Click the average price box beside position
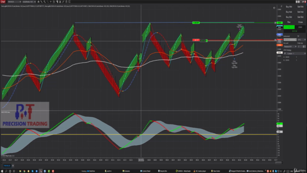The height and width of the screenshot is (173, 307). (x=300, y=27)
